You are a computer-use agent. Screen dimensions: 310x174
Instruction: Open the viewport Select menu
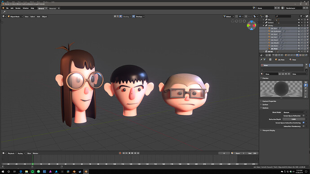pos(32,17)
